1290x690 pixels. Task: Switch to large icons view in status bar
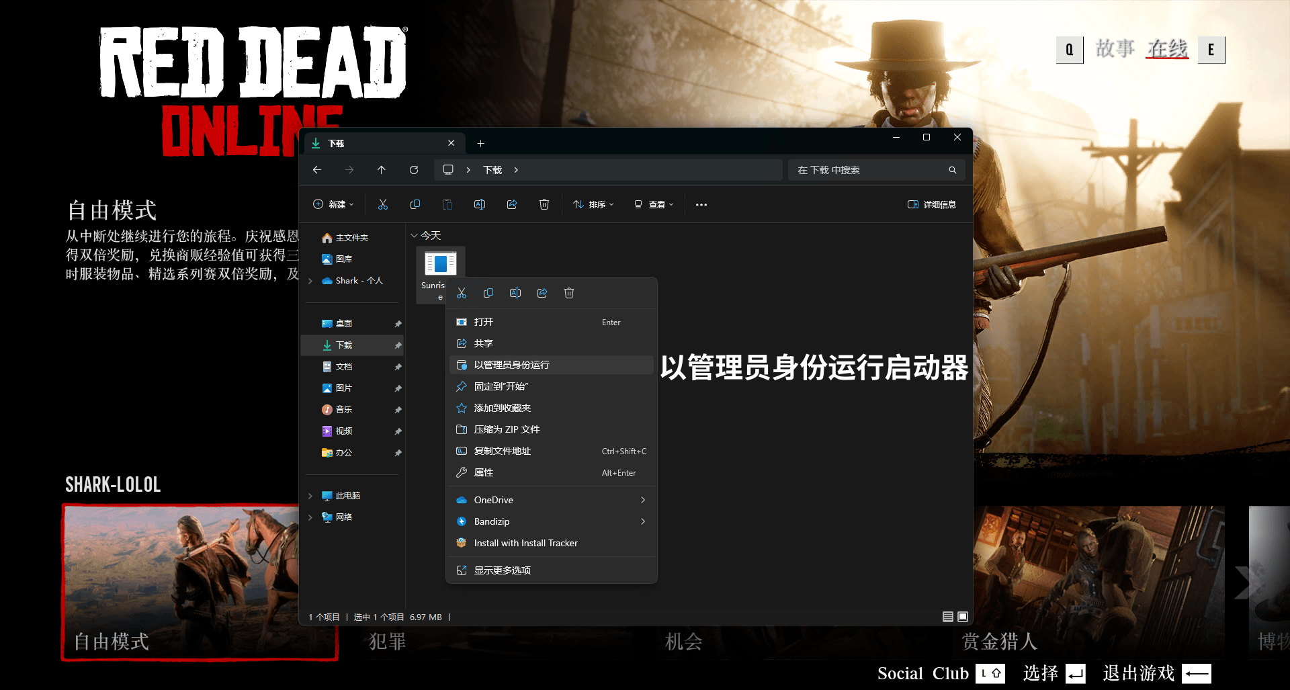point(963,617)
